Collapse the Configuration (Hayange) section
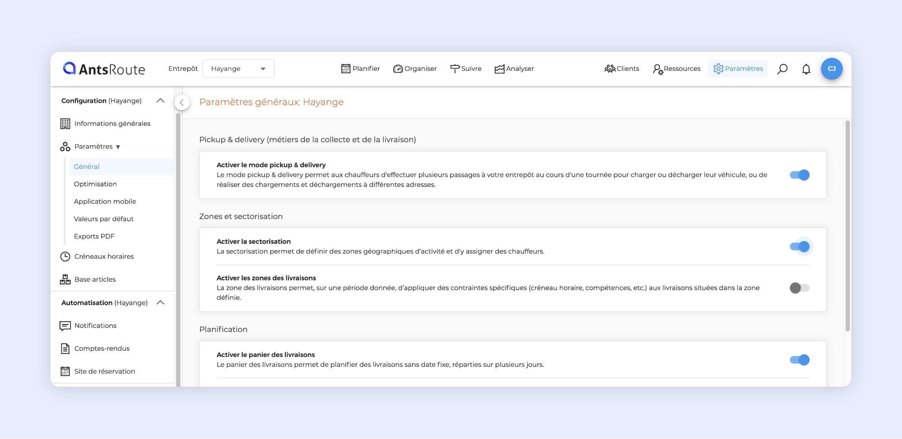 tap(160, 101)
